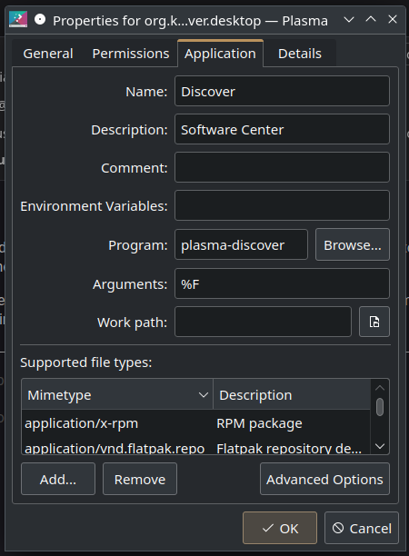Cancel the properties dialog
This screenshot has width=409, height=556.
[x=362, y=528]
